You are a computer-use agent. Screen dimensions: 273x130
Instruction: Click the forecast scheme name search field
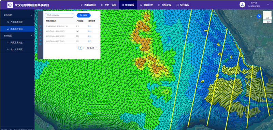click(x=59, y=15)
